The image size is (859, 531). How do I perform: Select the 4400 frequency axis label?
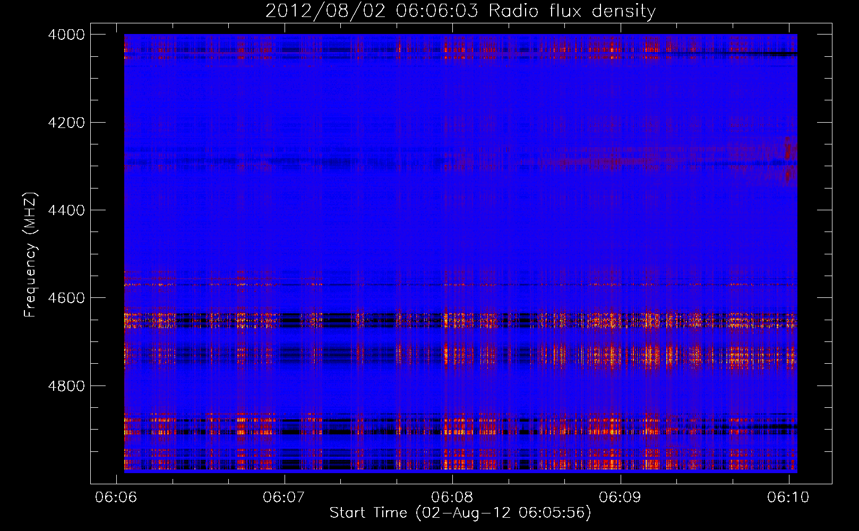point(66,210)
